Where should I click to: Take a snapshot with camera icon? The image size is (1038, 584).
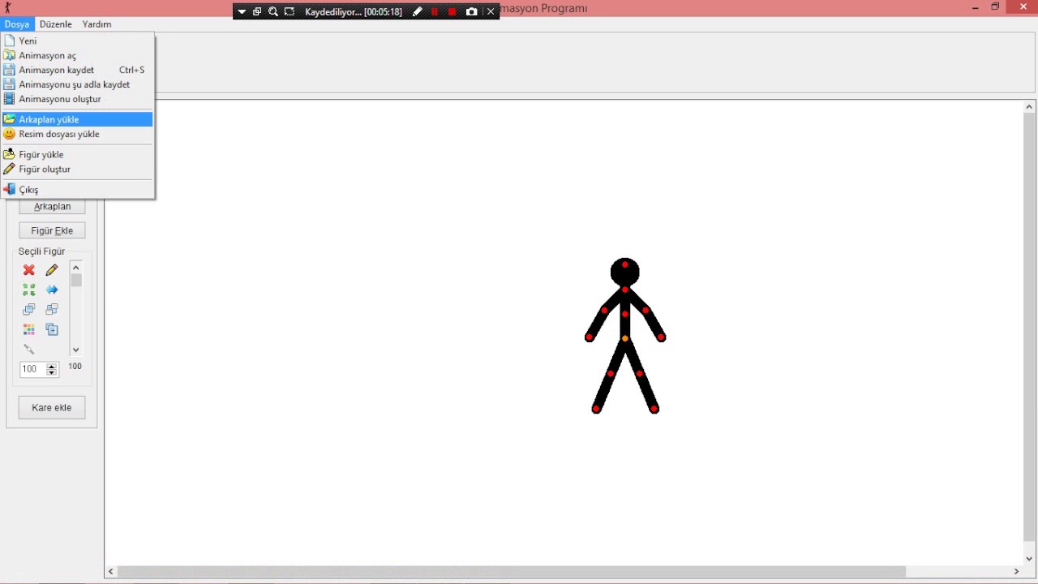(472, 12)
